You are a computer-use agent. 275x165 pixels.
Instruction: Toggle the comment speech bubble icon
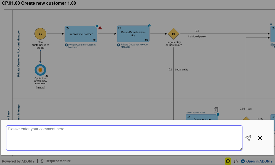tap(228, 161)
